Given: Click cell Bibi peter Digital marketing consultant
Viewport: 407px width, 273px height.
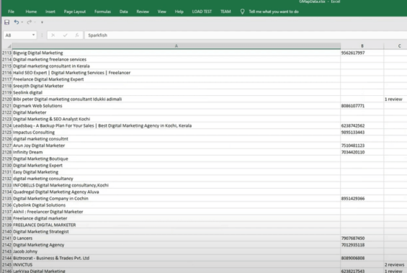Looking at the screenshot, I should 176,99.
